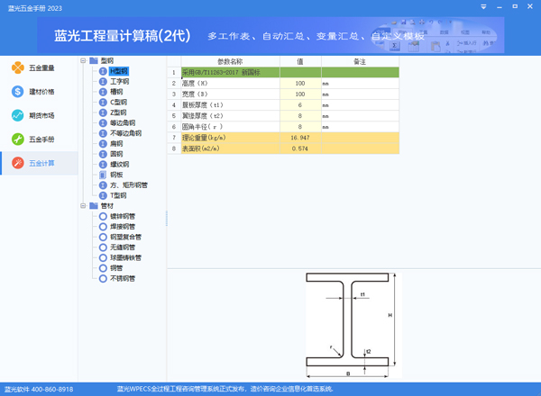This screenshot has height=396, width=541.
Task: Open the 建材价格 sidebar section
Action: 38,92
